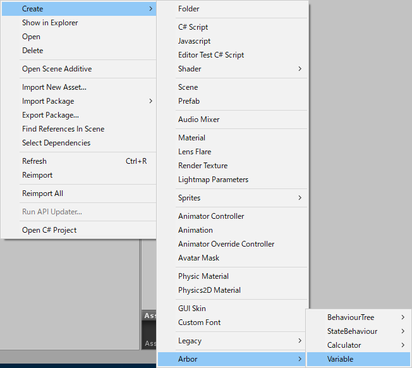
Task: Click Refresh in the context menu
Action: pos(34,161)
